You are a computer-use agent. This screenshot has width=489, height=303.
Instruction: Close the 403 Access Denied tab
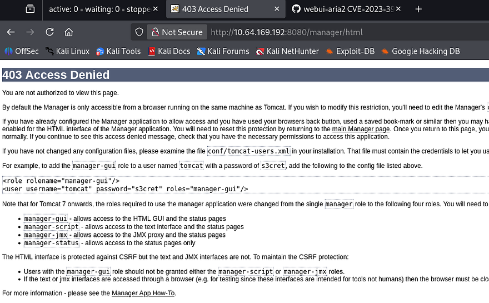[x=276, y=9]
